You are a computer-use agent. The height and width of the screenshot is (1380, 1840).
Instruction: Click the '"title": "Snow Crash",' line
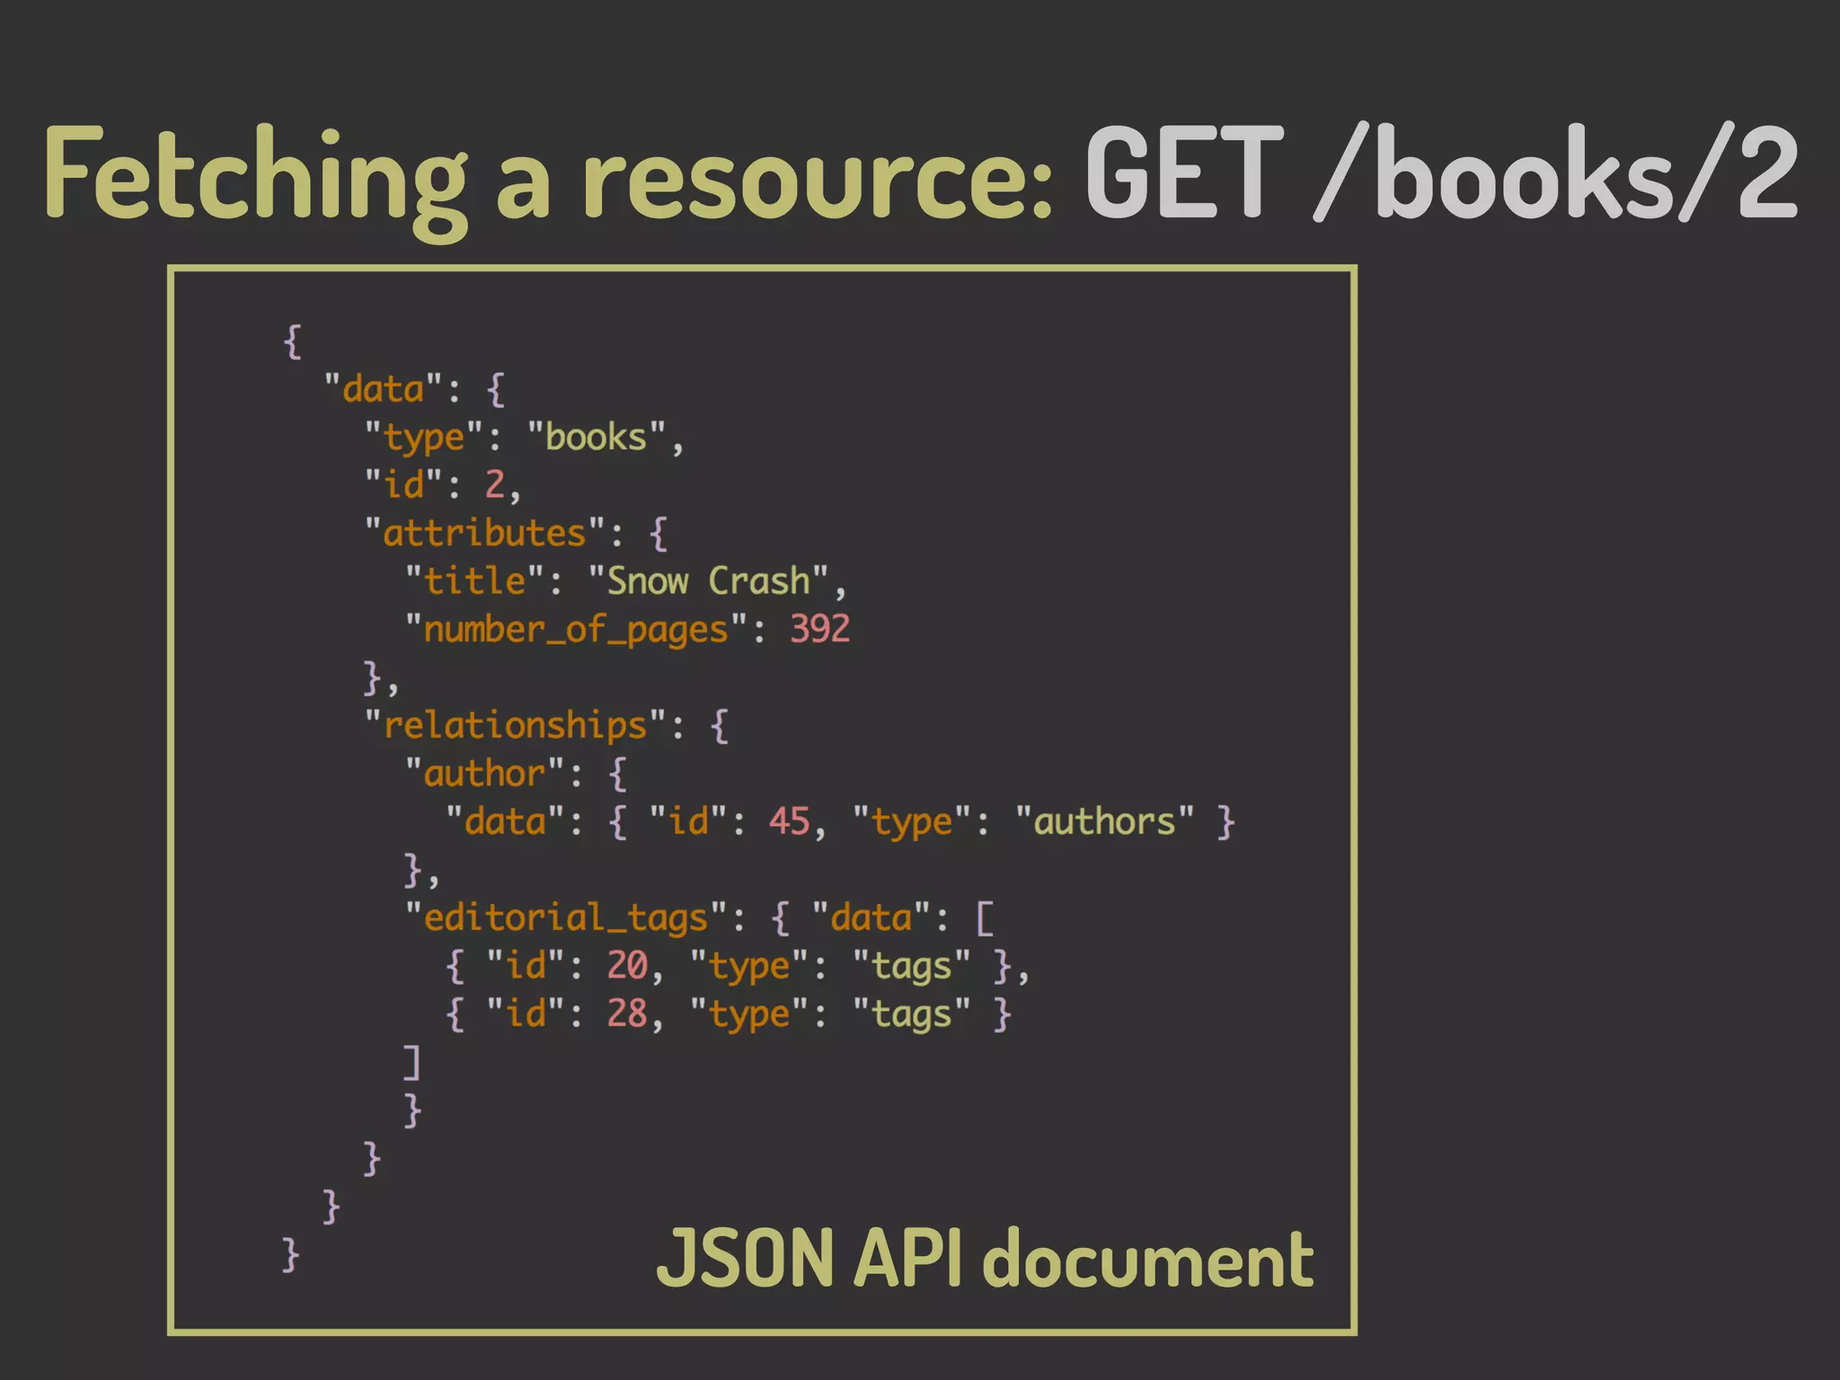point(625,581)
